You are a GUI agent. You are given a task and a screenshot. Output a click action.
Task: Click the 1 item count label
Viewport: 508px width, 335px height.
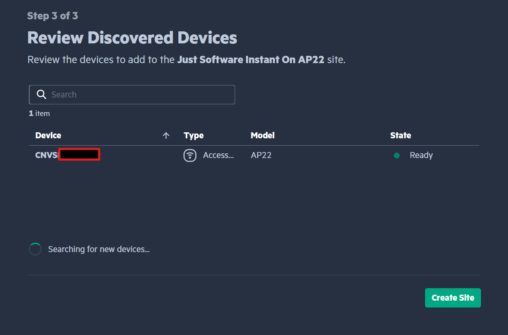point(39,113)
